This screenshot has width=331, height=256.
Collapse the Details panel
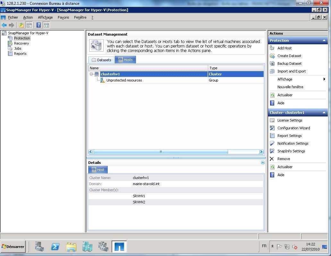(x=263, y=163)
